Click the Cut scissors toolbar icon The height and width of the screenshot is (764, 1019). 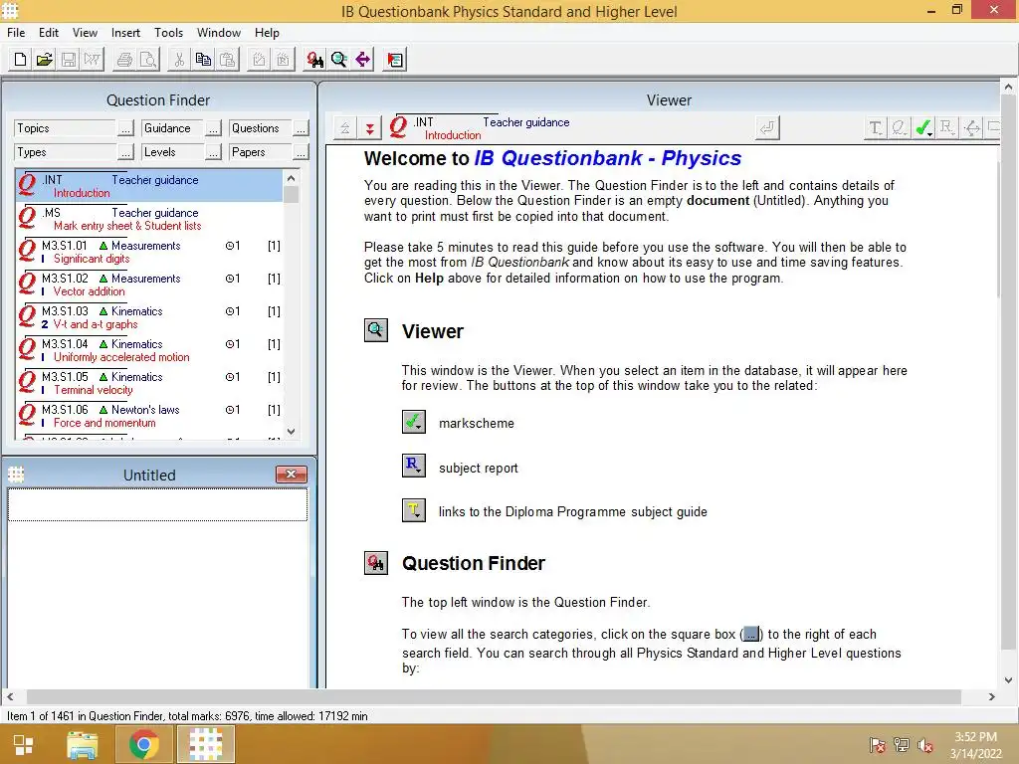pyautogui.click(x=179, y=60)
